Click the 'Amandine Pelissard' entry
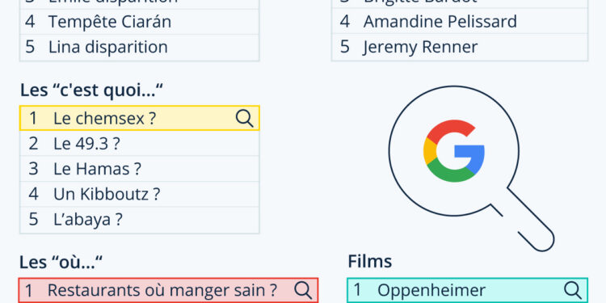The width and height of the screenshot is (606, 303). click(460, 22)
